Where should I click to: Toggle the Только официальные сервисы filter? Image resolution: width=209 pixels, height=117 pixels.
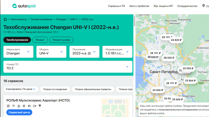click(x=93, y=89)
